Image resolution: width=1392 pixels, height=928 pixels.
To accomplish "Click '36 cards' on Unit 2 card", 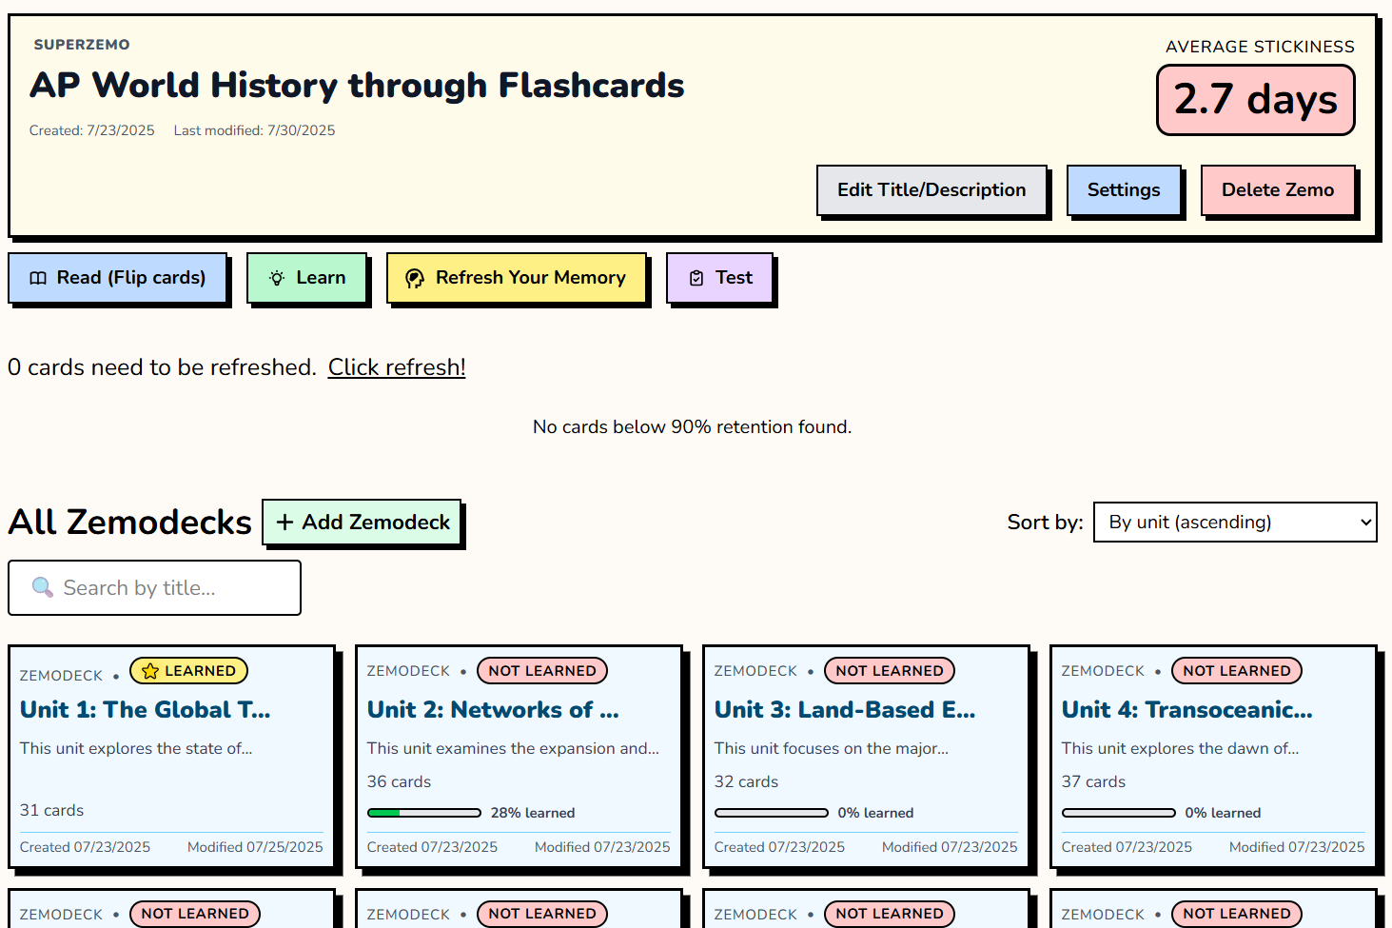I will (x=399, y=781).
